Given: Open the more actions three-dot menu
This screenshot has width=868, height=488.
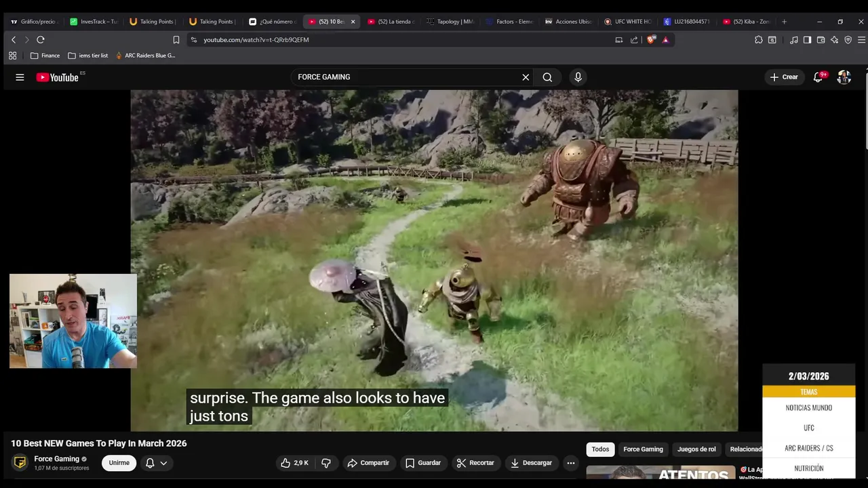Looking at the screenshot, I should tap(571, 463).
